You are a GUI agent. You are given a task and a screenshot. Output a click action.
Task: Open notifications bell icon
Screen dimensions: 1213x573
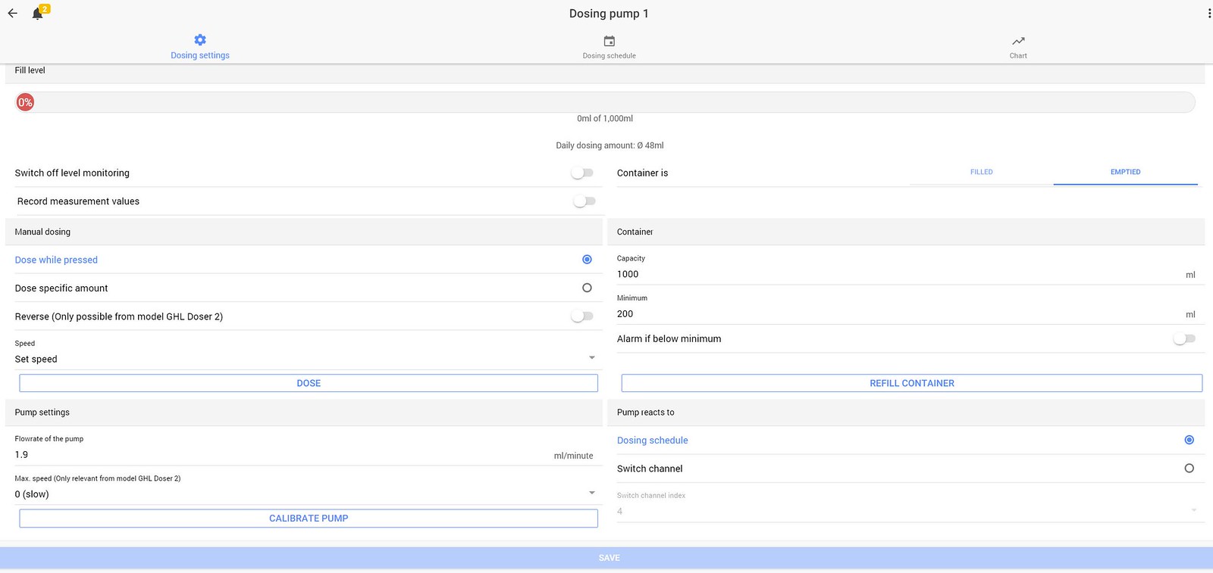tap(37, 14)
